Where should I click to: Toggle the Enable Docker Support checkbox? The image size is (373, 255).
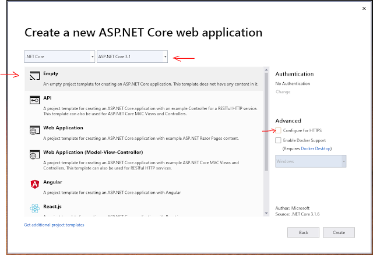[279, 140]
